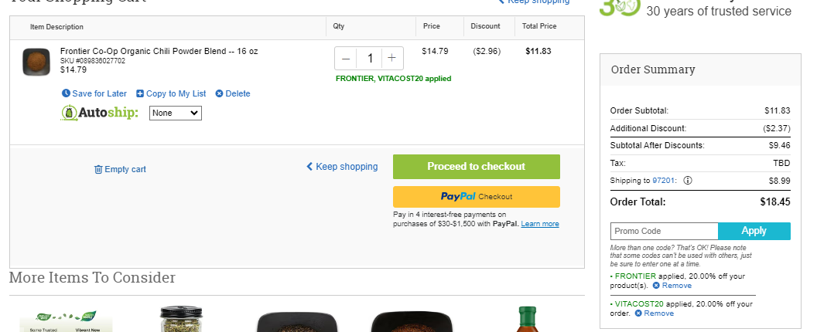Screen dimensions: 817x332
Task: Empty the cart via trash icon
Action: 98,169
